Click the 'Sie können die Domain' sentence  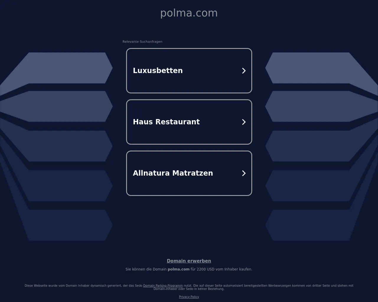(189, 269)
